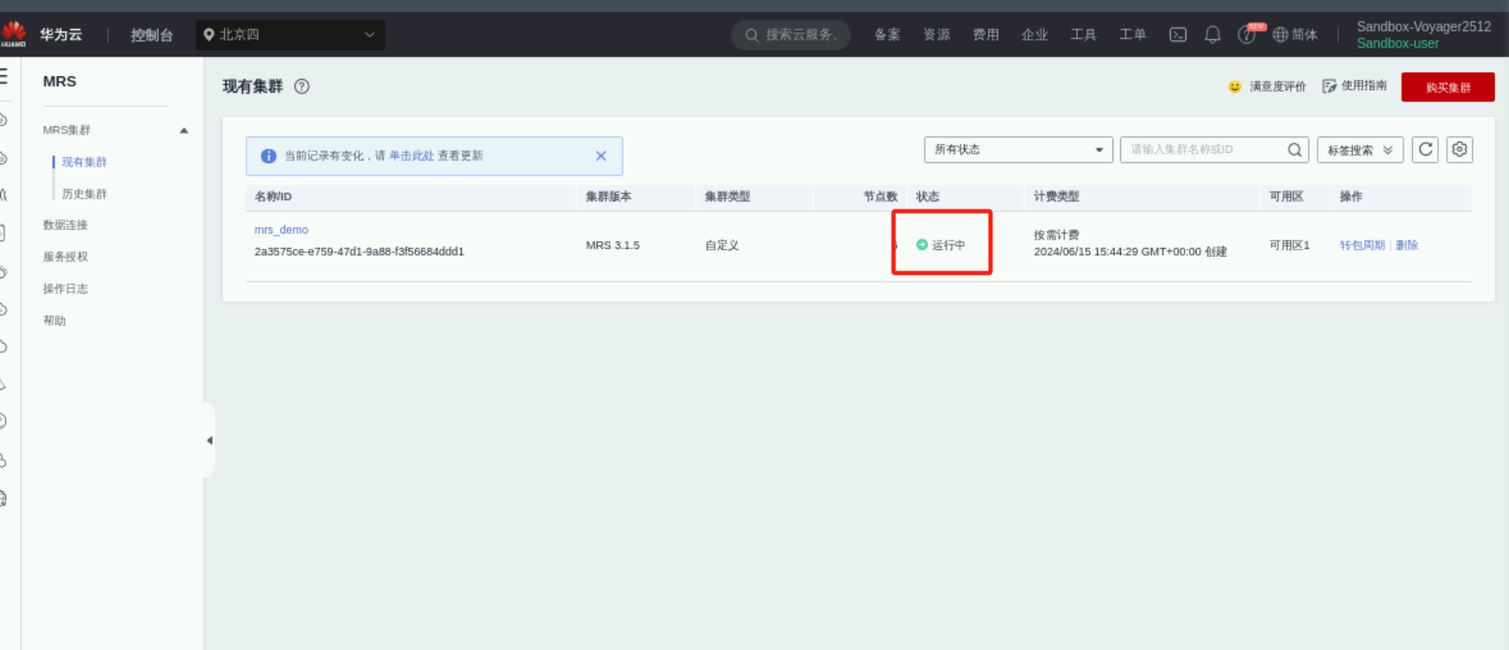Go to 数据连接
1509x650 pixels.
pos(65,225)
